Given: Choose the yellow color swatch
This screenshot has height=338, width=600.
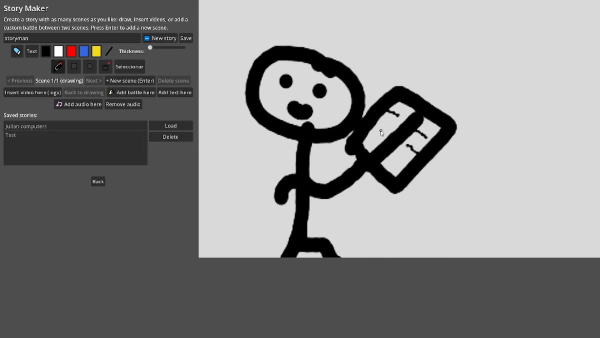Looking at the screenshot, I should pyautogui.click(x=96, y=51).
